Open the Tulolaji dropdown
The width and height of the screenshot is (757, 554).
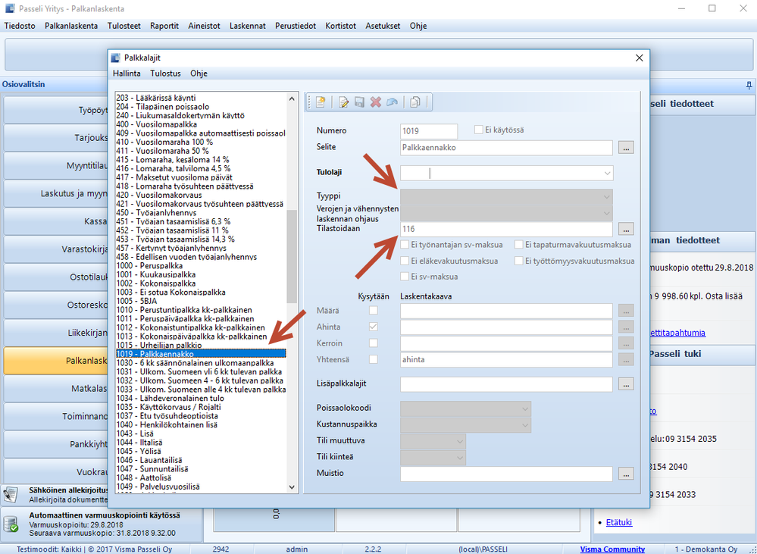click(607, 173)
